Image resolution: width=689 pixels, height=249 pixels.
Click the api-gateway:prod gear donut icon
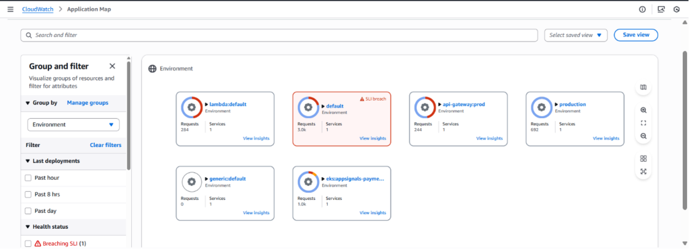(x=425, y=107)
